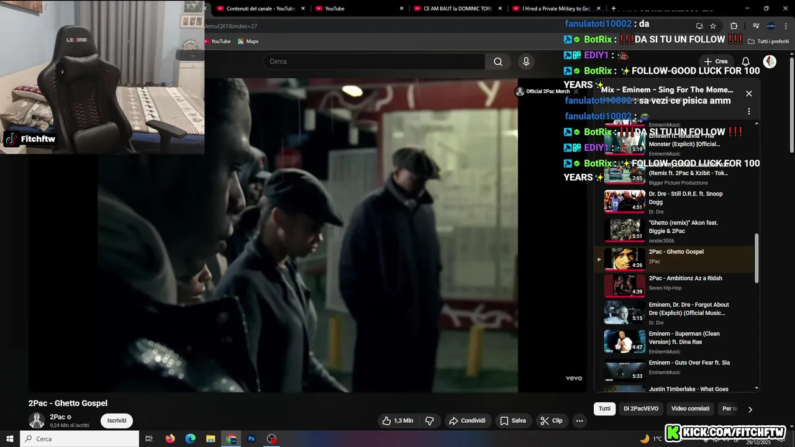Open more actions ellipsis below the video
This screenshot has width=795, height=447.
pos(579,420)
